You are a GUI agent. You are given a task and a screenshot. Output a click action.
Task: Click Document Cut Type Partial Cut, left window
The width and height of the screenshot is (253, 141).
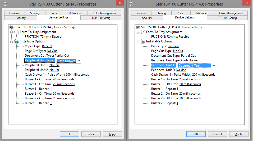pyautogui.click(x=62, y=56)
